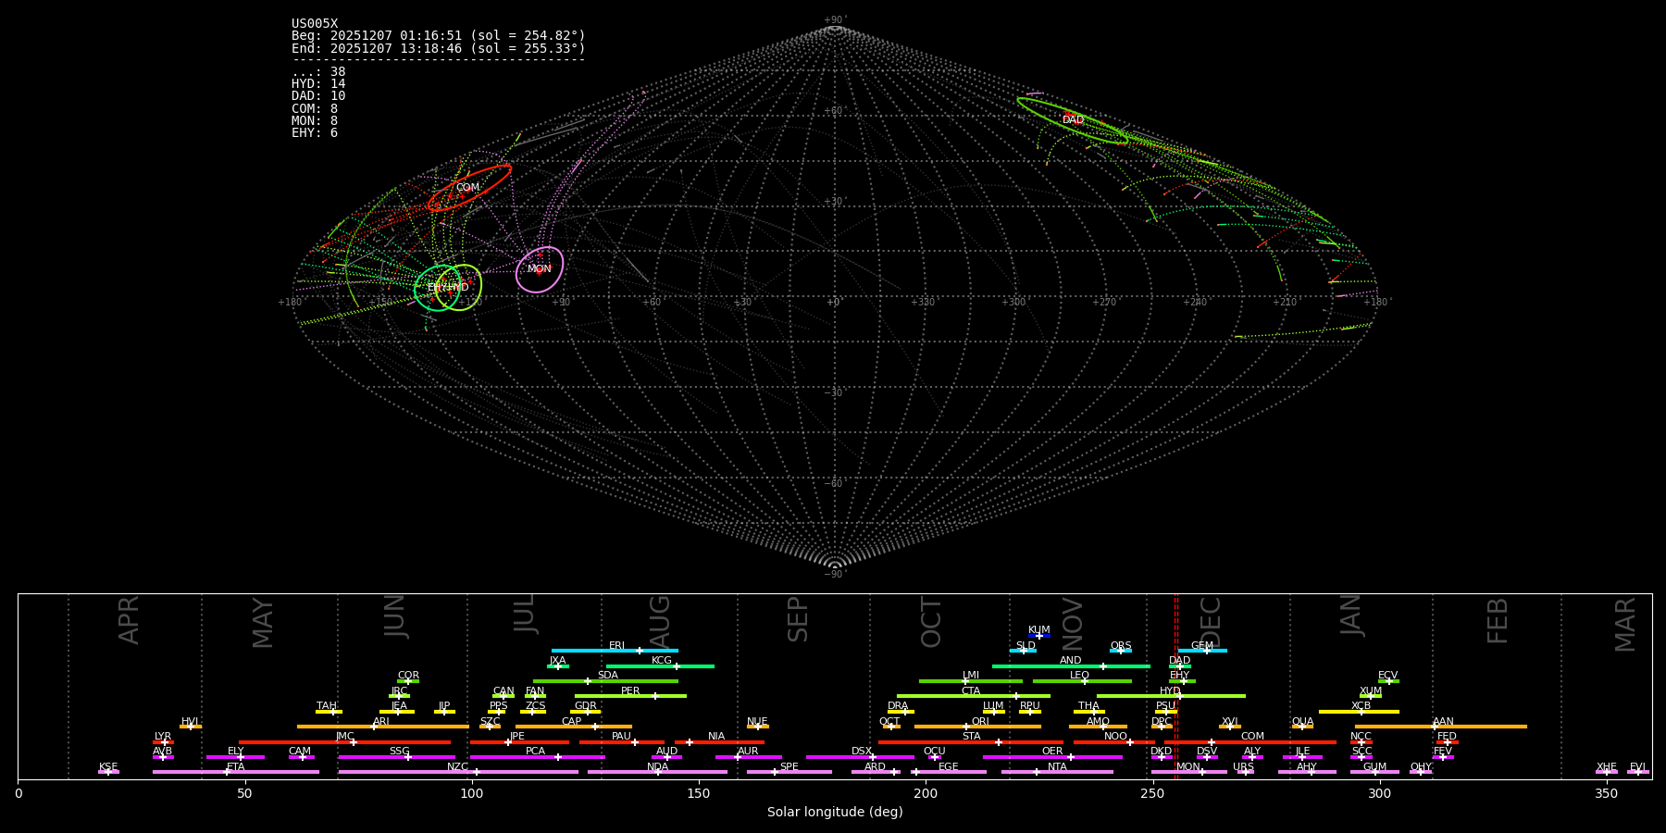Click the US005X station title text
The width and height of the screenshot is (1666, 833).
315,24
